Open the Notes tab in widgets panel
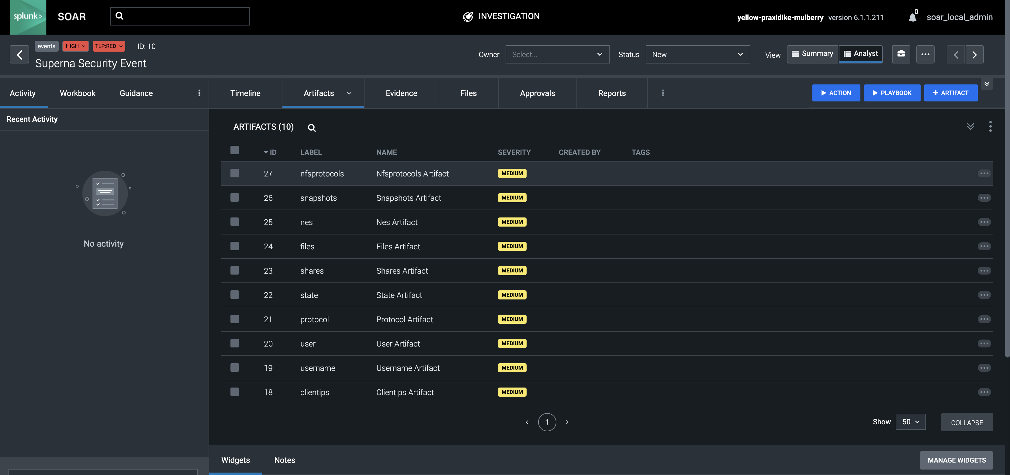 [x=285, y=460]
